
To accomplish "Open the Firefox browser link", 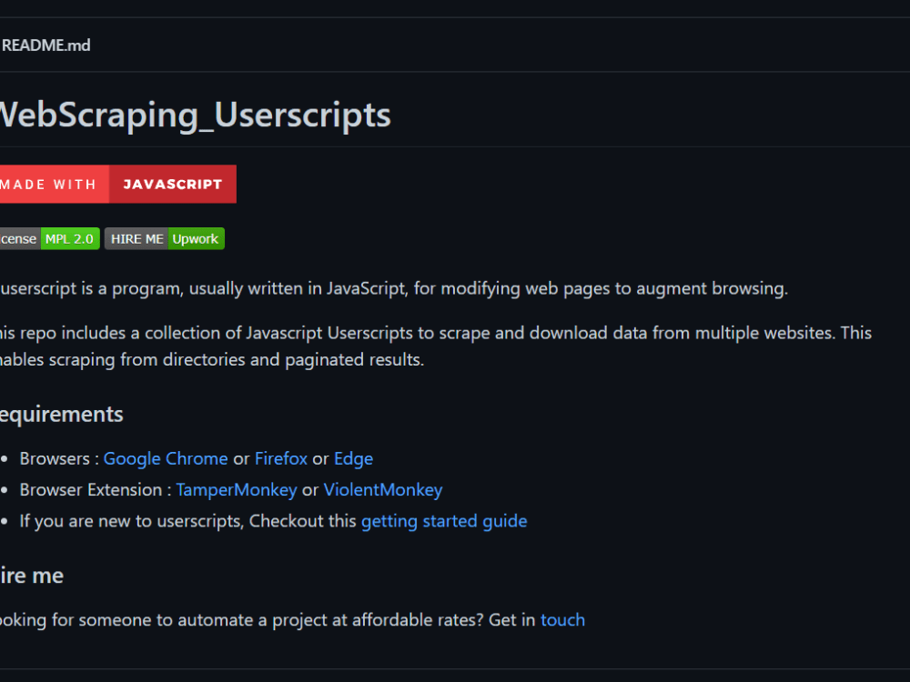I will [x=281, y=458].
